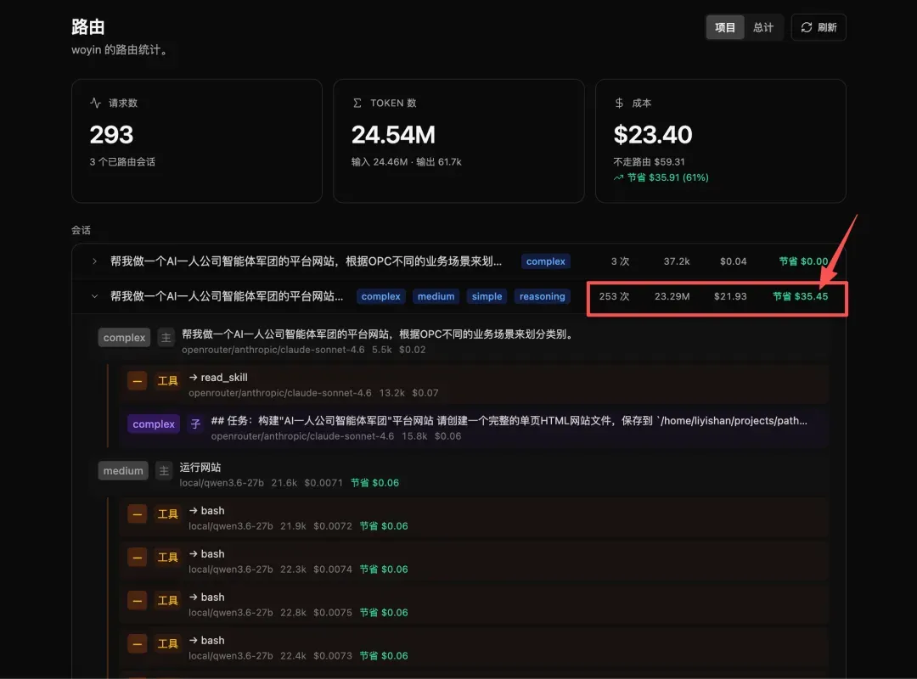Click the complex tag on first conversation row
This screenshot has width=917, height=679.
(545, 261)
